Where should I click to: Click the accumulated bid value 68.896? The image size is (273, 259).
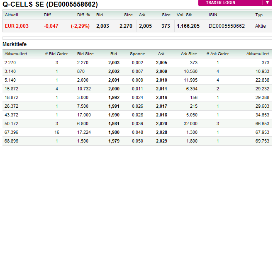[11, 141]
